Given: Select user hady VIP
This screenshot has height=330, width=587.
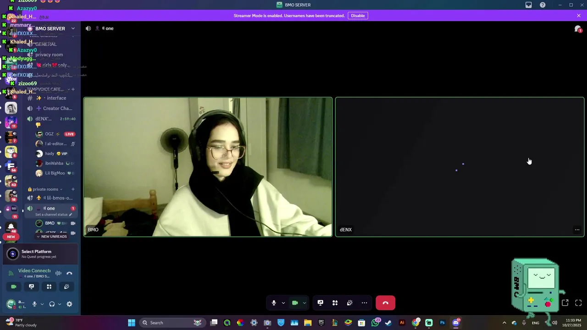Looking at the screenshot, I should click(55, 154).
